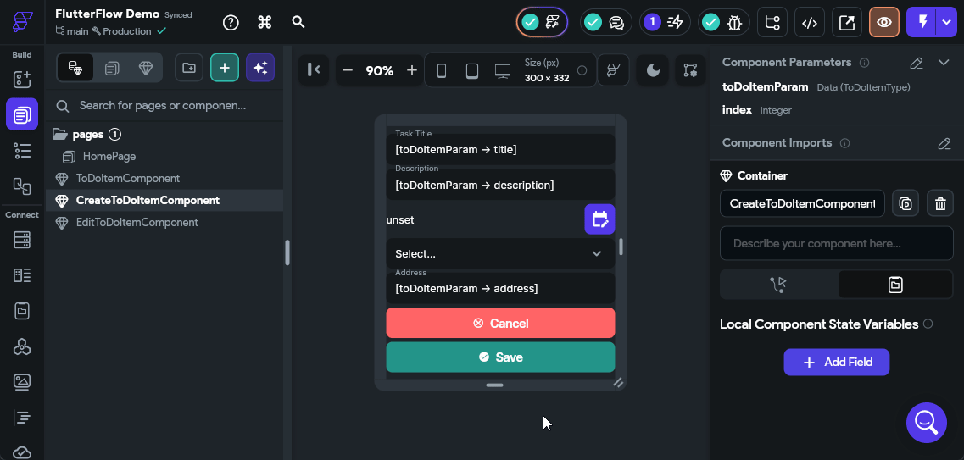Open the Firestore database sidebar icon
Screen dimensions: 964x460
pos(22,240)
